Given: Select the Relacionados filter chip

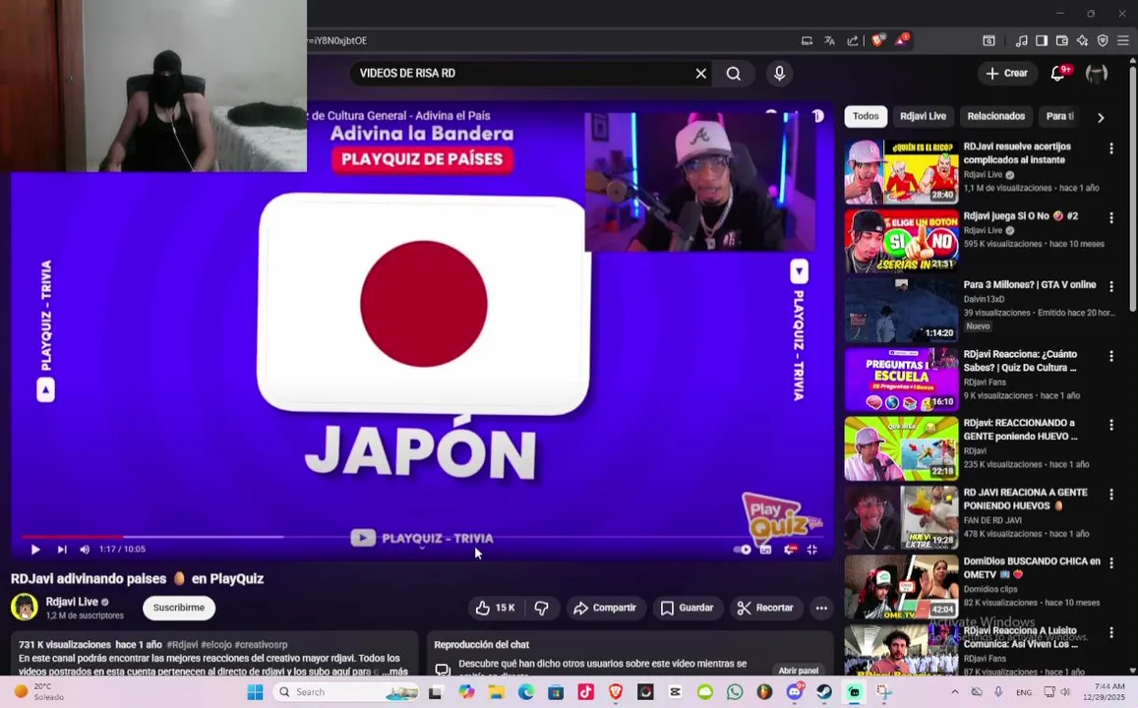Looking at the screenshot, I should tap(995, 116).
